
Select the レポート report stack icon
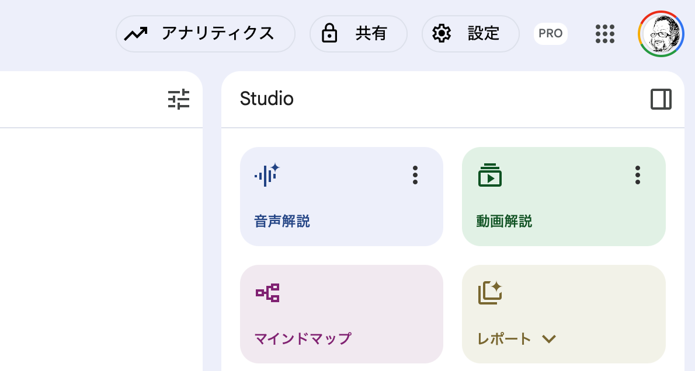click(489, 292)
